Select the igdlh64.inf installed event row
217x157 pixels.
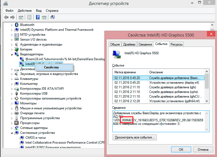[x=158, y=101]
